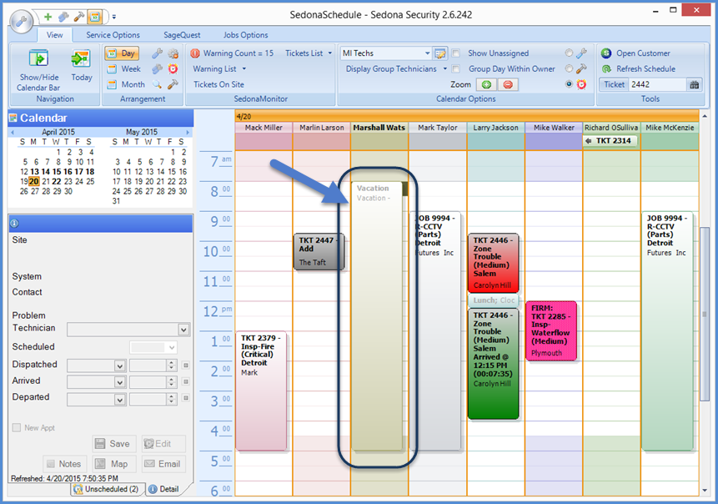This screenshot has height=504, width=718.
Task: Click alarm clock icon in Arrangement group
Action: pyautogui.click(x=173, y=69)
